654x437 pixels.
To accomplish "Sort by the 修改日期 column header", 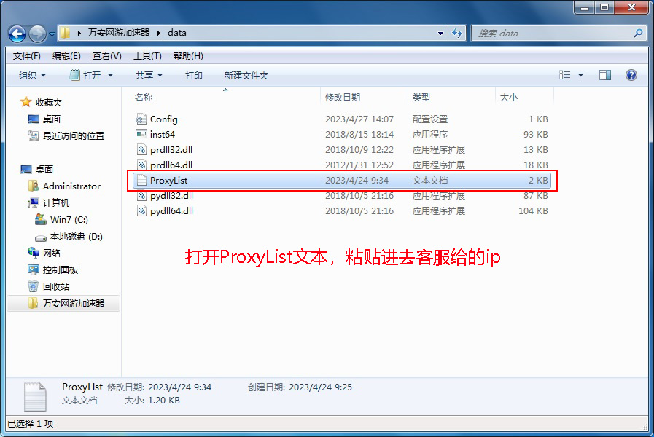I will (343, 97).
